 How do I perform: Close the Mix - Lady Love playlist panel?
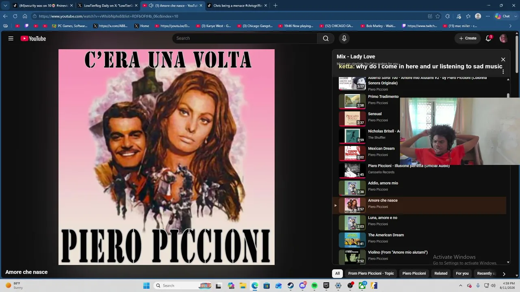click(503, 60)
